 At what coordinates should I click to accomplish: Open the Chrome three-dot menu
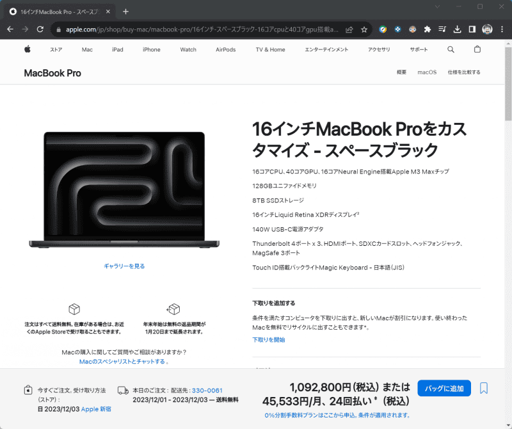point(502,29)
